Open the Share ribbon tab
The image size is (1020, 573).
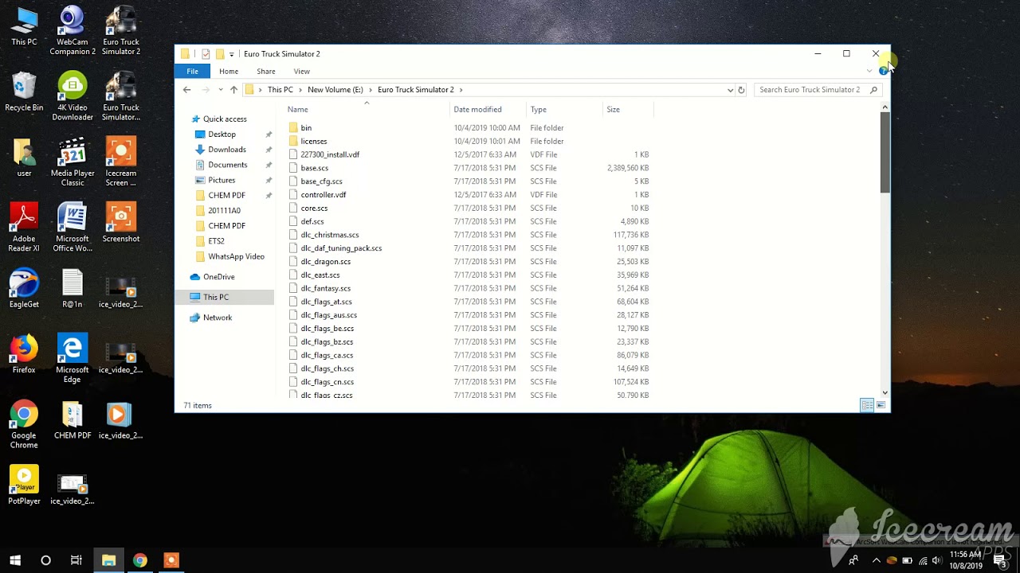266,71
